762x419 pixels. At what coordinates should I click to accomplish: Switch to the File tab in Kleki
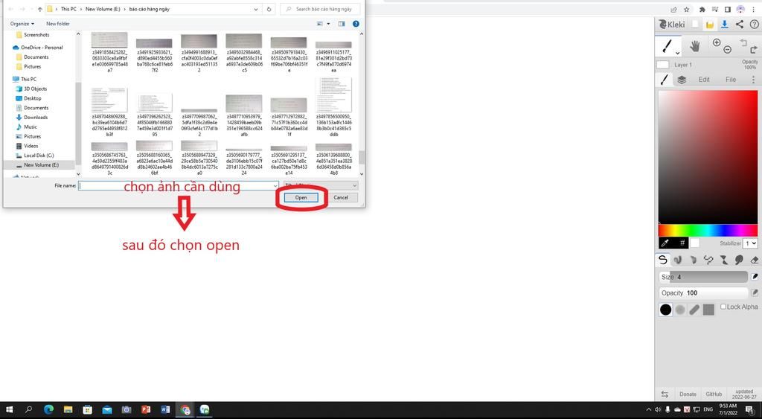coord(731,80)
